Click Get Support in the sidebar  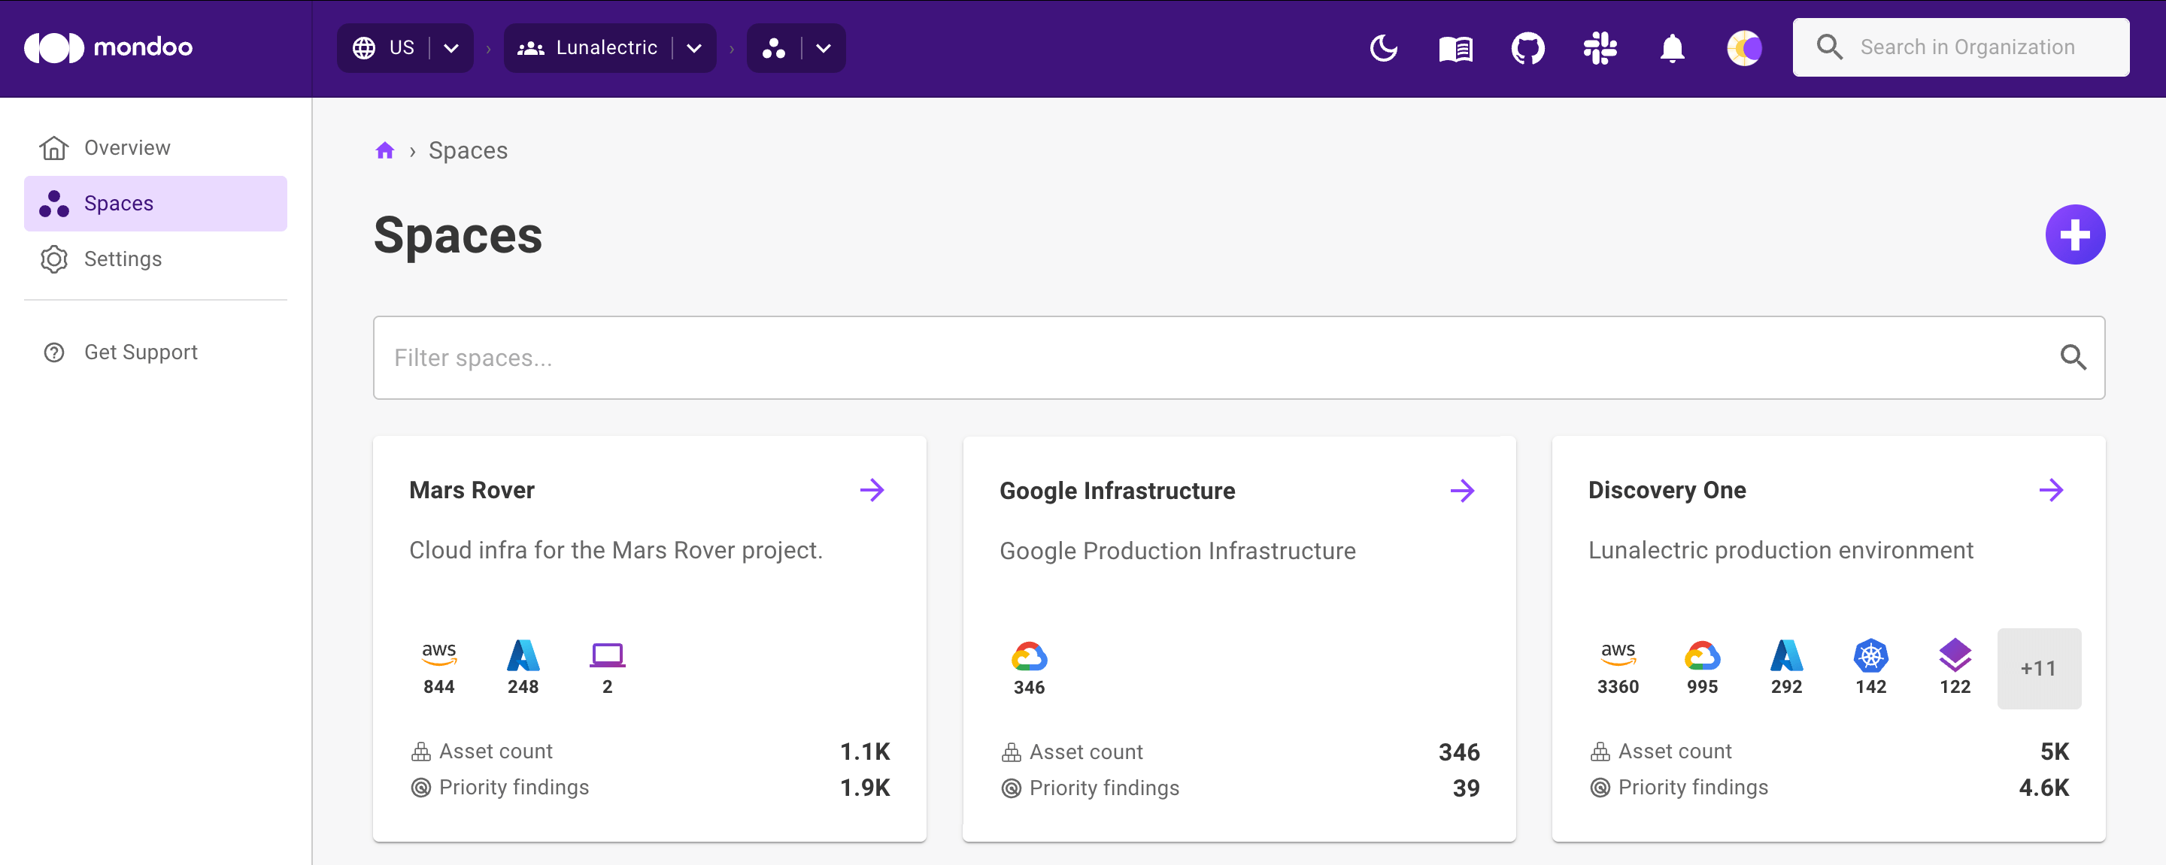pos(141,351)
